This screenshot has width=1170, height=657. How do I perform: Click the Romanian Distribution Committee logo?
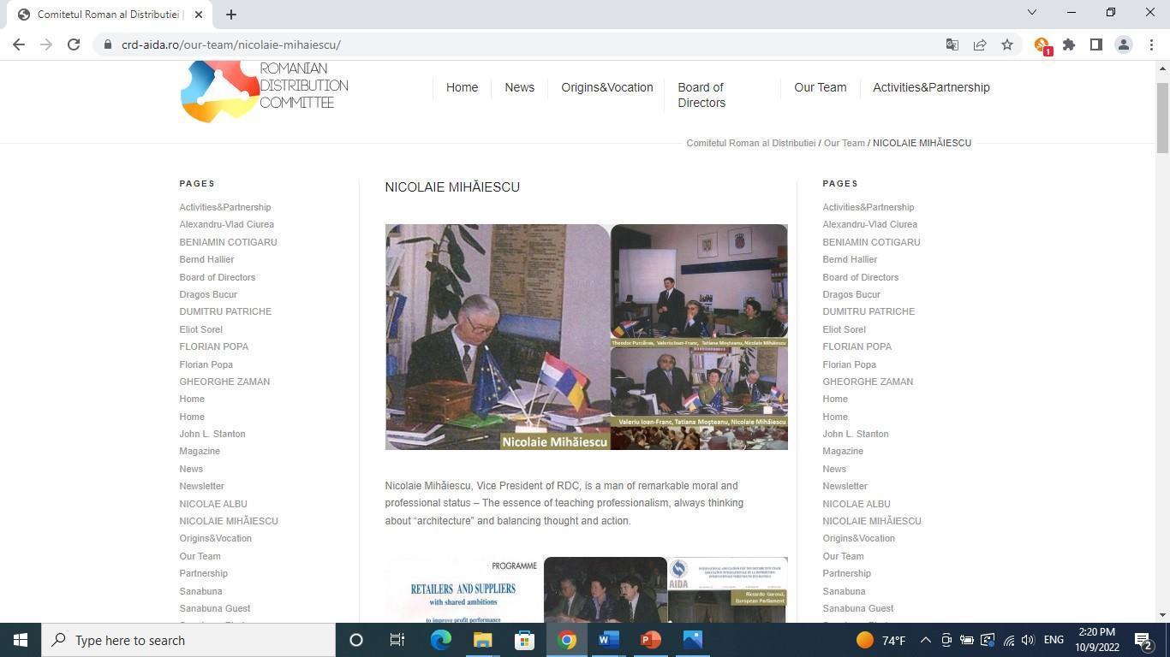pyautogui.click(x=264, y=91)
